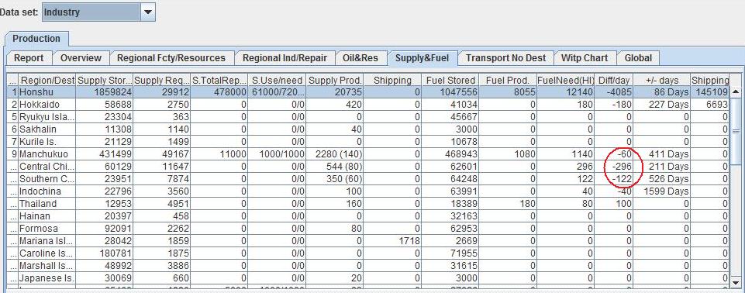Screen dimensions: 745x293
Task: Select the Hokkaido row
Action: click(x=368, y=105)
